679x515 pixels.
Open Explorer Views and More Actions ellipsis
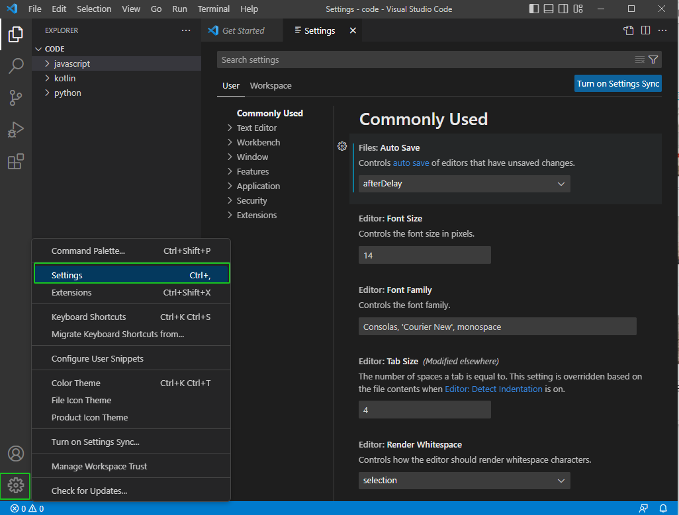click(186, 30)
